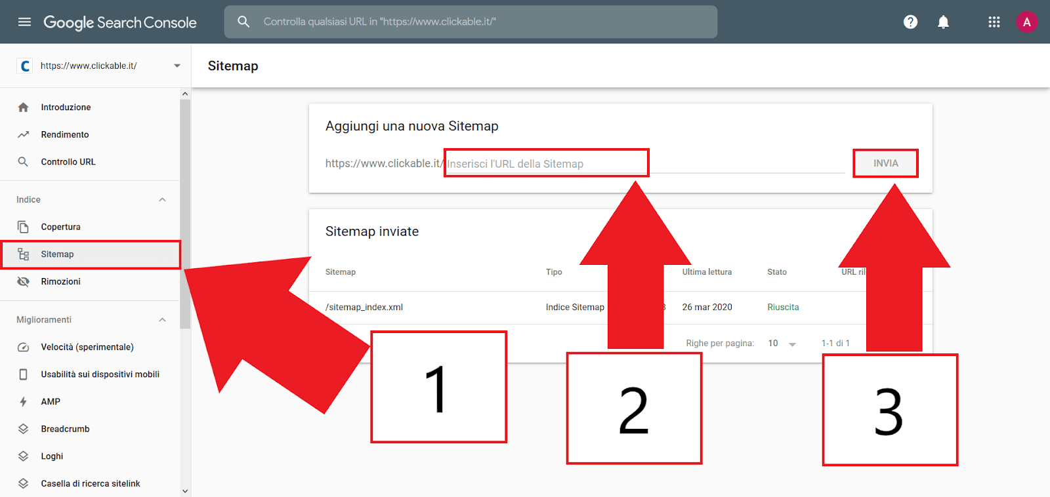Image resolution: width=1050 pixels, height=497 pixels.
Task: Click the Indice Sitemap type cell
Action: (575, 308)
